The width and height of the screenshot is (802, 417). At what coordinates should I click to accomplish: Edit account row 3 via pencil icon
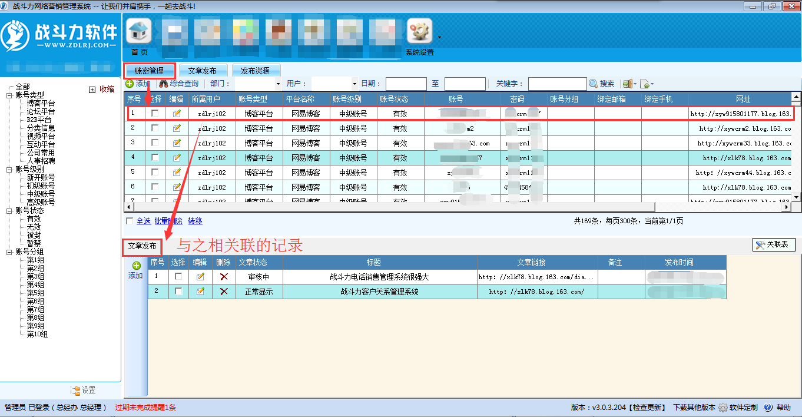(177, 143)
